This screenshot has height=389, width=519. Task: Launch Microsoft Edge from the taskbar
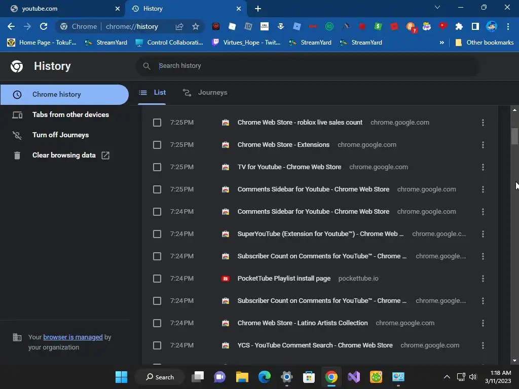coord(264,377)
